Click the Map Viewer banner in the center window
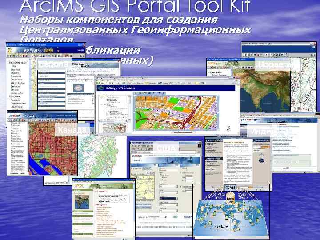The image size is (320, 240). [x=166, y=88]
